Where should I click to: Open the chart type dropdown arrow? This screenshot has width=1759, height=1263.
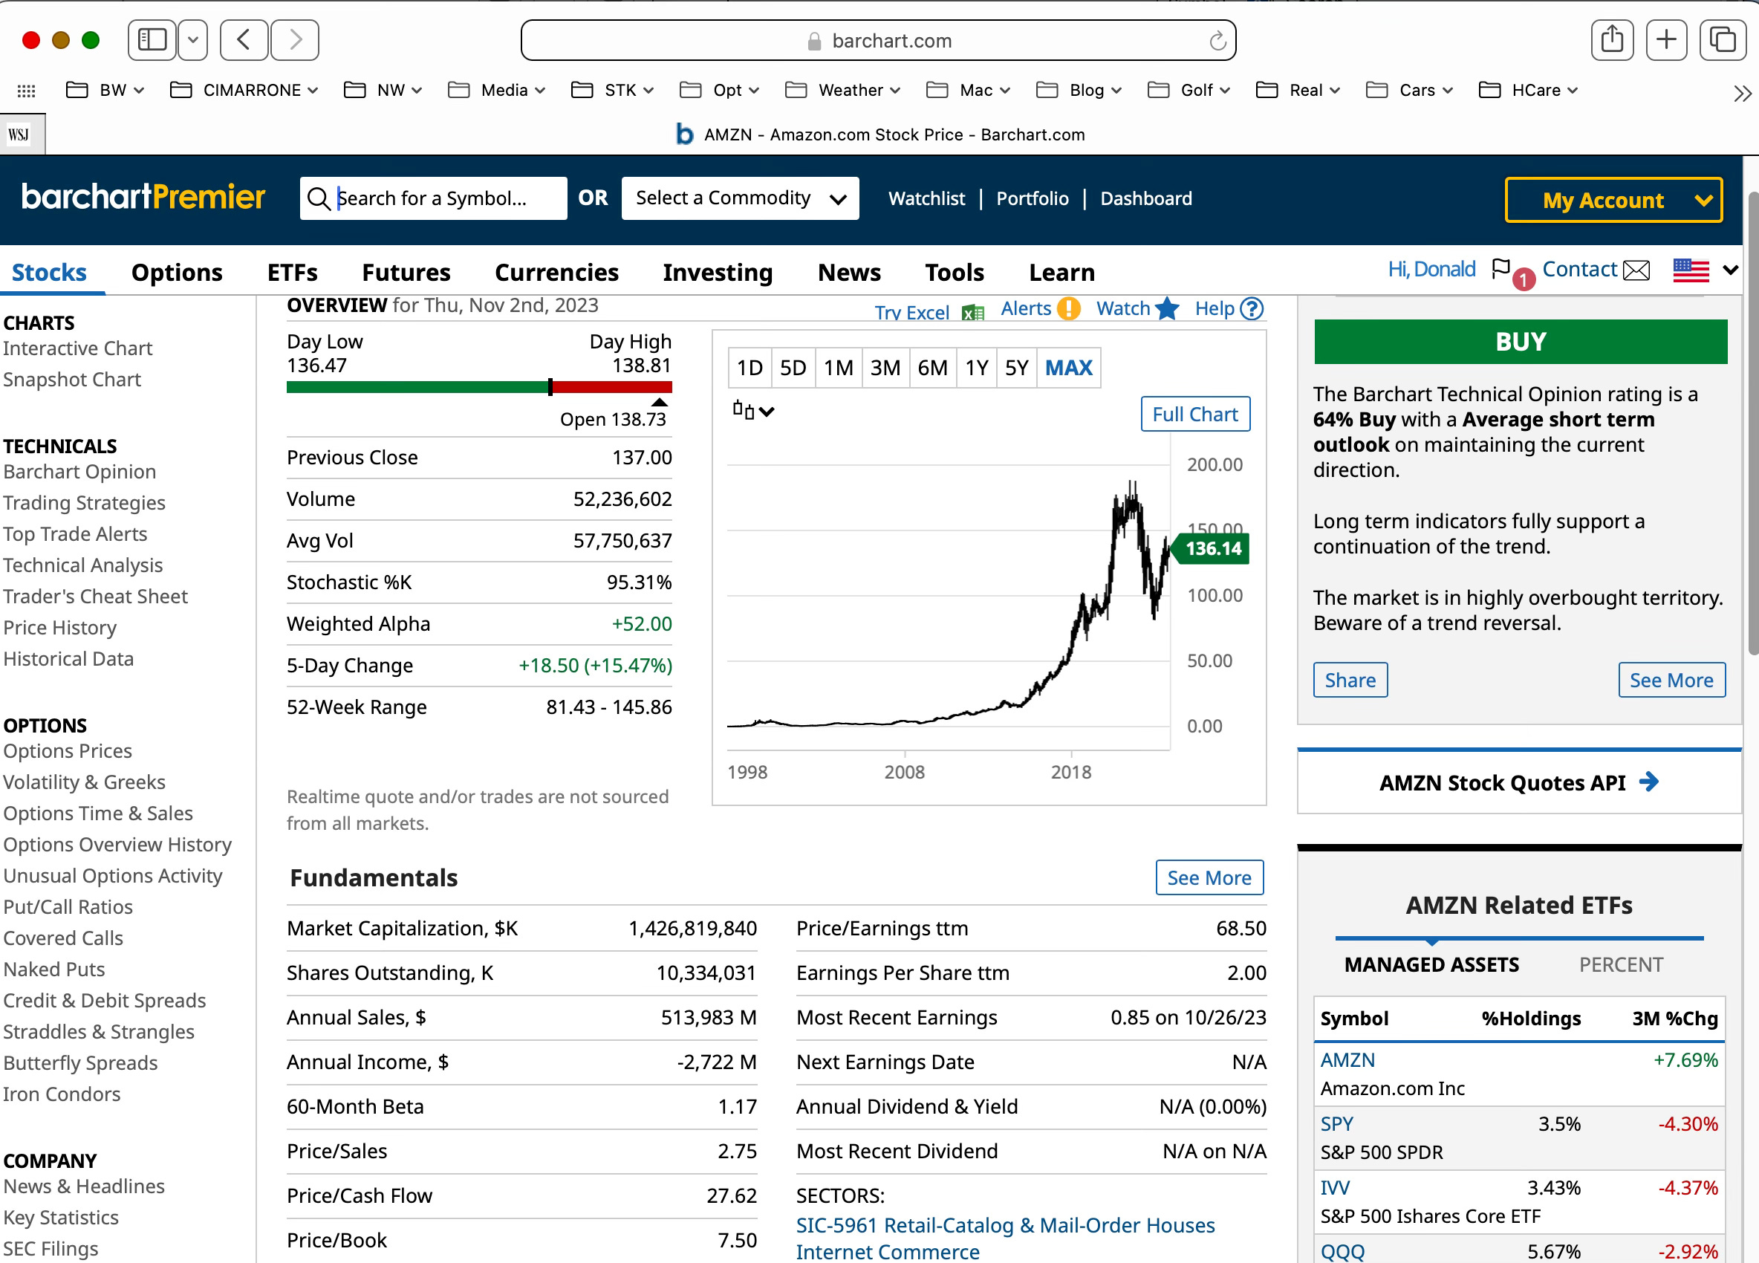[x=767, y=411]
